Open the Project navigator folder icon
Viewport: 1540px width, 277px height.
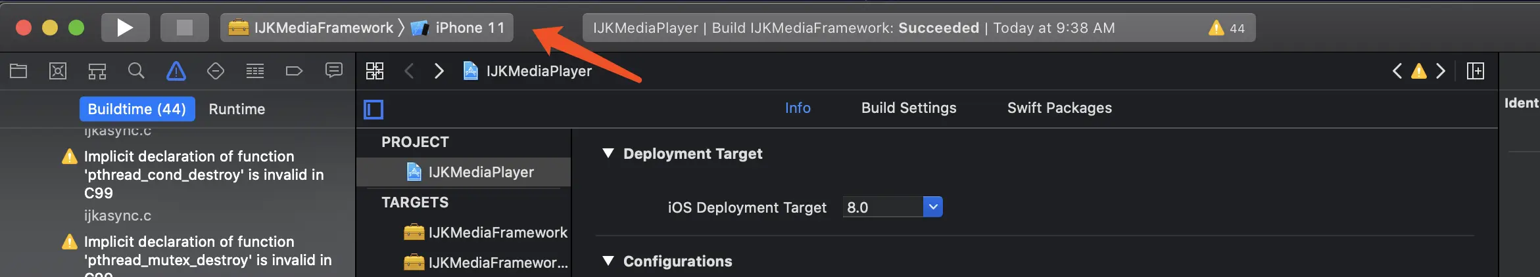point(18,71)
